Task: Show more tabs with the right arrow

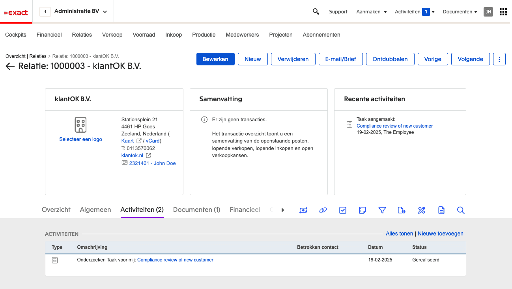Action: [x=282, y=210]
